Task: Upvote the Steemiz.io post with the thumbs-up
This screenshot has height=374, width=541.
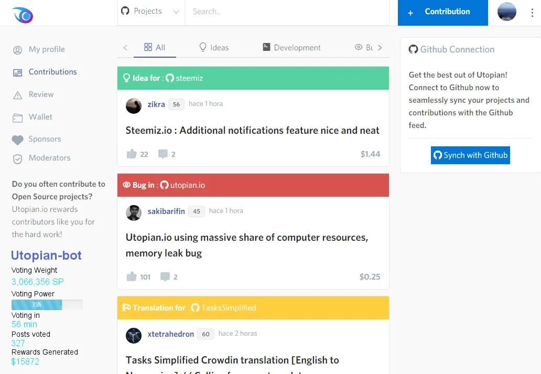Action: (132, 154)
